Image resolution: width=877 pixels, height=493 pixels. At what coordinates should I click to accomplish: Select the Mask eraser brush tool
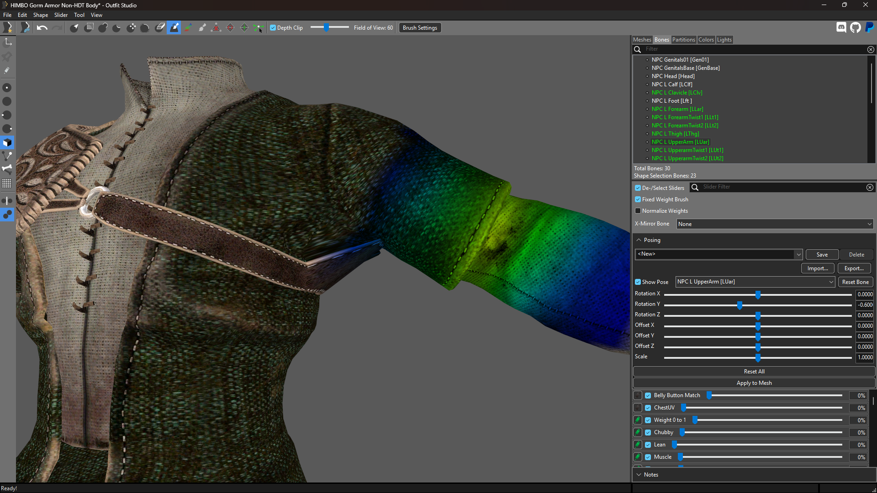pos(160,28)
